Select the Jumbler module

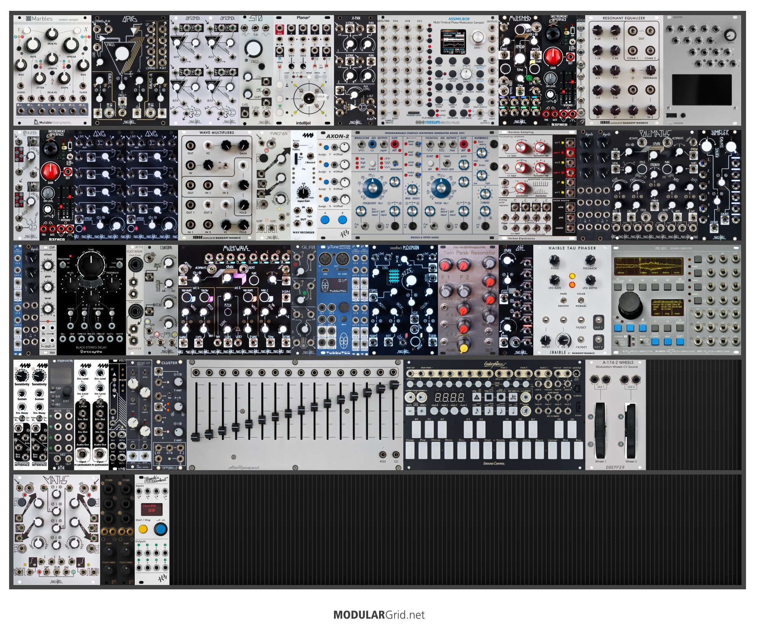tap(720, 185)
